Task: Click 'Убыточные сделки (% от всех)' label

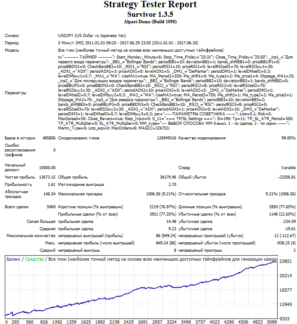Action: click(207, 214)
